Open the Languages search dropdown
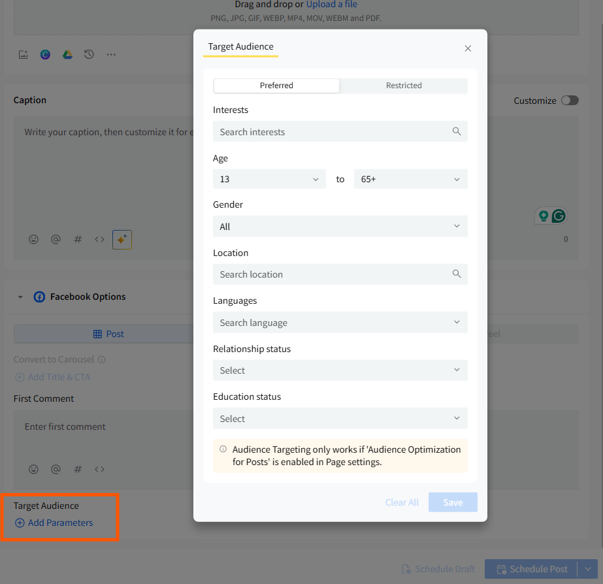Viewport: 603px width, 584px height. [340, 323]
